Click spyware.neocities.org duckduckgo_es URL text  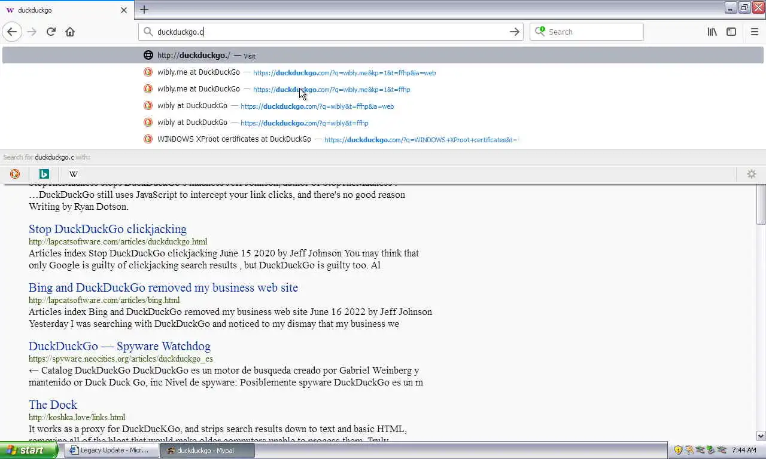[x=121, y=359]
